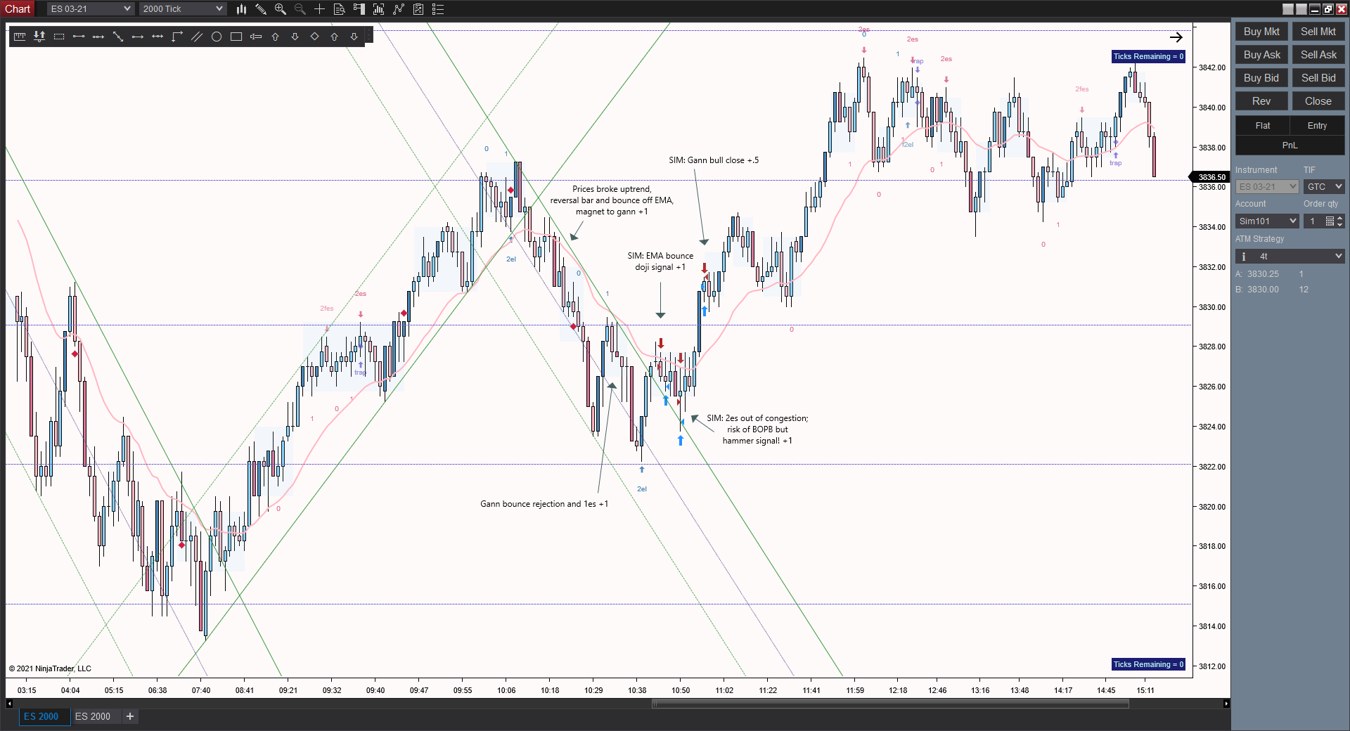Expand the GTC time-in-force dropdown
This screenshot has height=731, width=1350.
(1324, 186)
